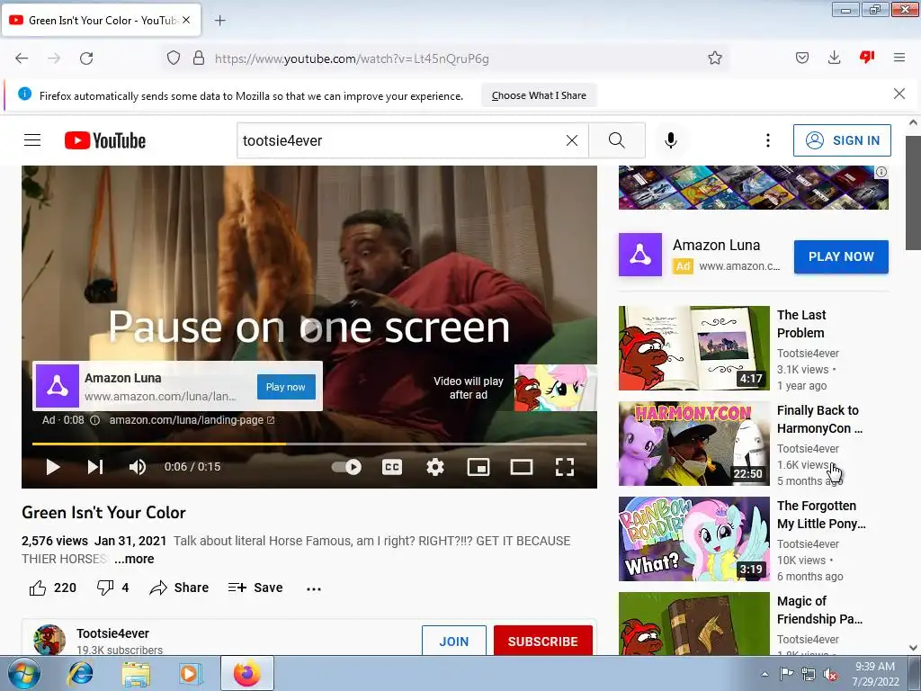The image size is (921, 691).
Task: View site security lock info
Action: [x=199, y=58]
